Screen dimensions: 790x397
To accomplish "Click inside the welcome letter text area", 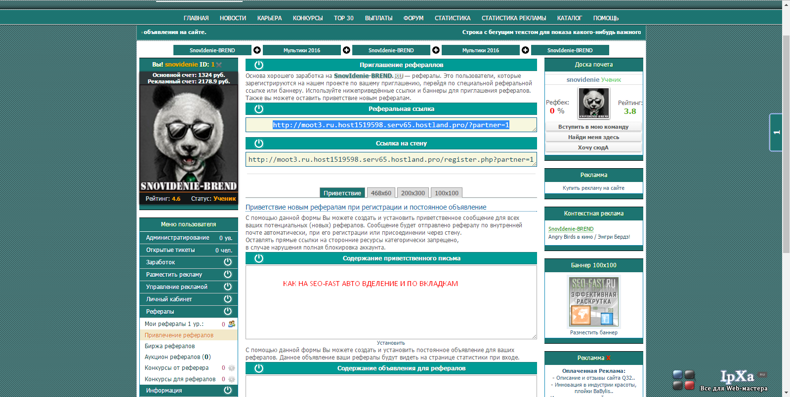I will [391, 302].
